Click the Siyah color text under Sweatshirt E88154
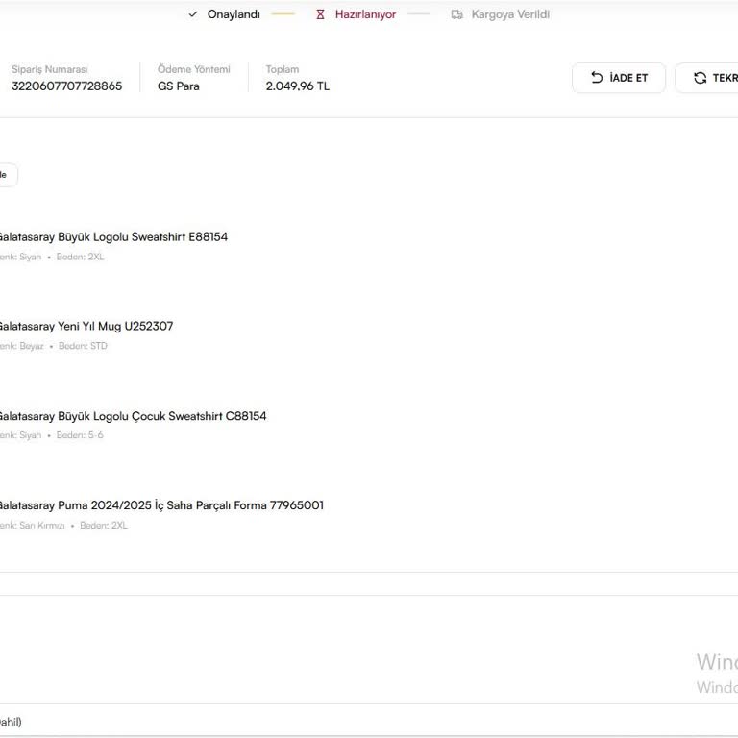Viewport: 738px width, 738px height. click(x=31, y=257)
